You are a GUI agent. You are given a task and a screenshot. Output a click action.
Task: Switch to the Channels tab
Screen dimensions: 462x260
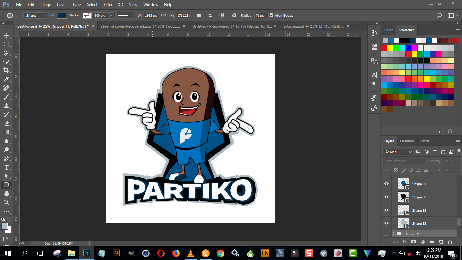[407, 141]
